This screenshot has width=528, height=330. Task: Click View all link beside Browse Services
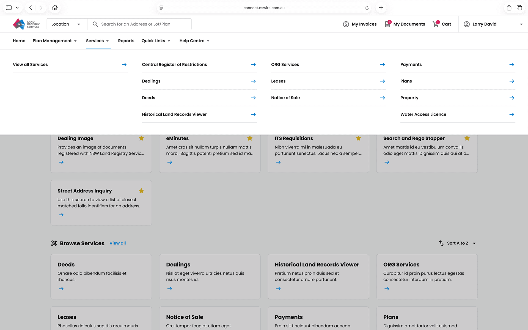pyautogui.click(x=117, y=243)
